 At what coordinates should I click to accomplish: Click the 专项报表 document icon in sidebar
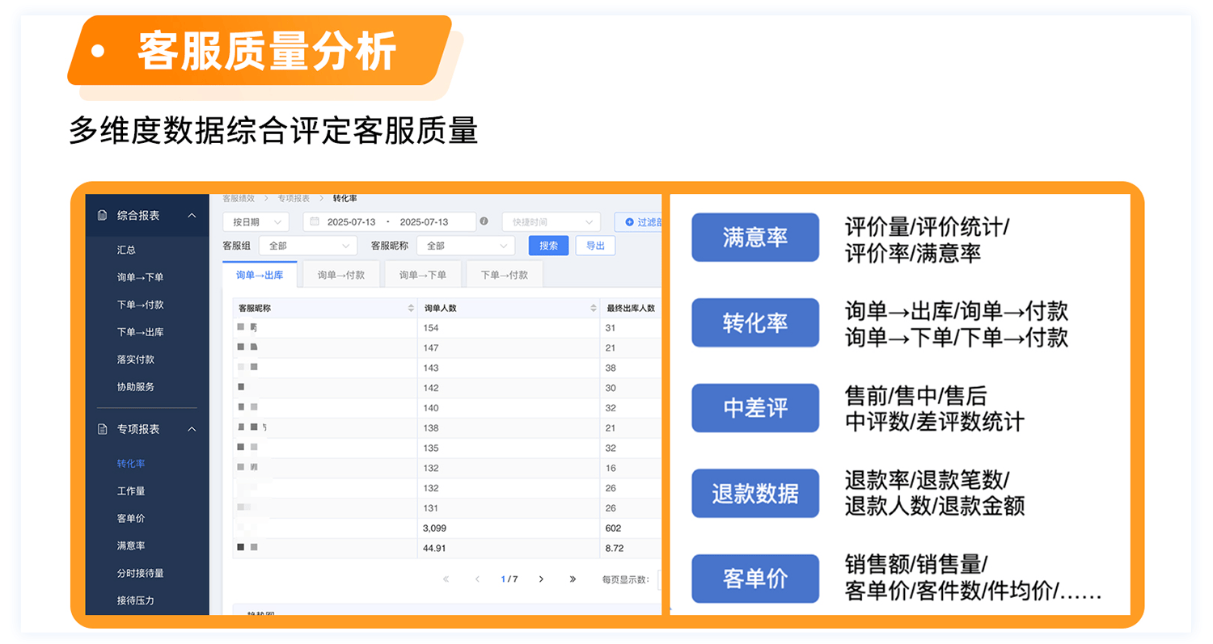point(102,429)
